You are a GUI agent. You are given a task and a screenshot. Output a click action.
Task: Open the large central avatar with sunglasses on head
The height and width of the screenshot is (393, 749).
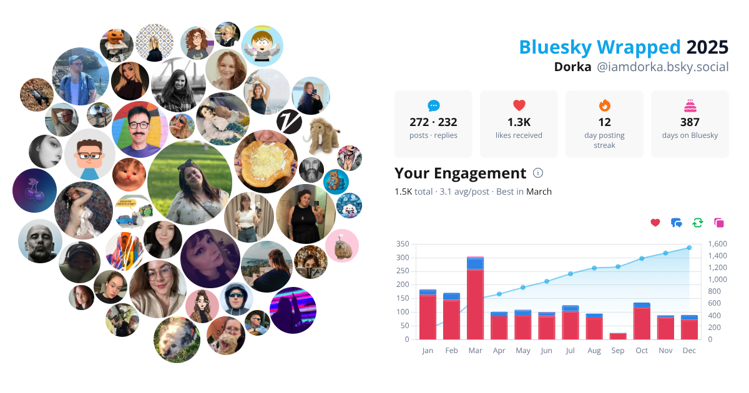[190, 183]
